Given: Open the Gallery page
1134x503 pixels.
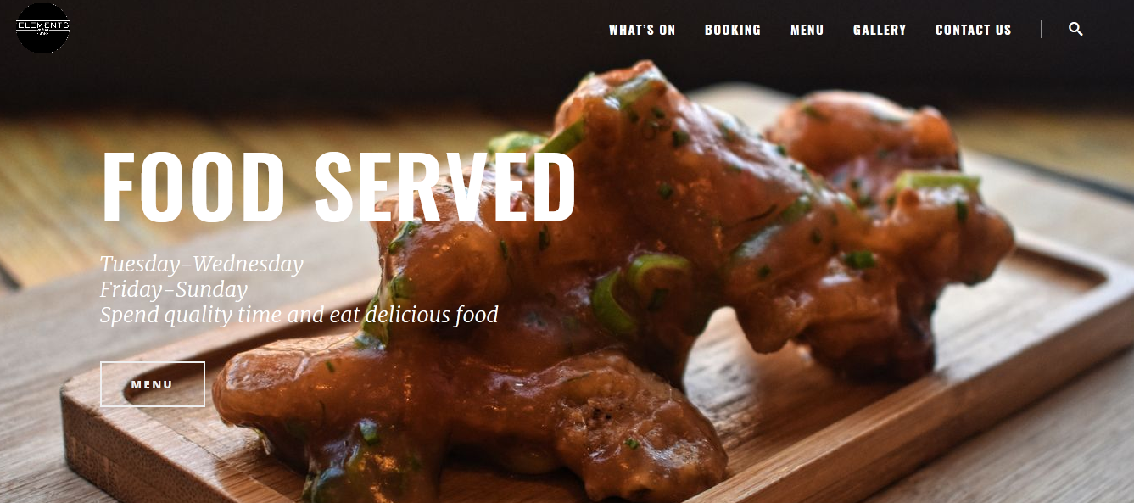Looking at the screenshot, I should (x=880, y=30).
